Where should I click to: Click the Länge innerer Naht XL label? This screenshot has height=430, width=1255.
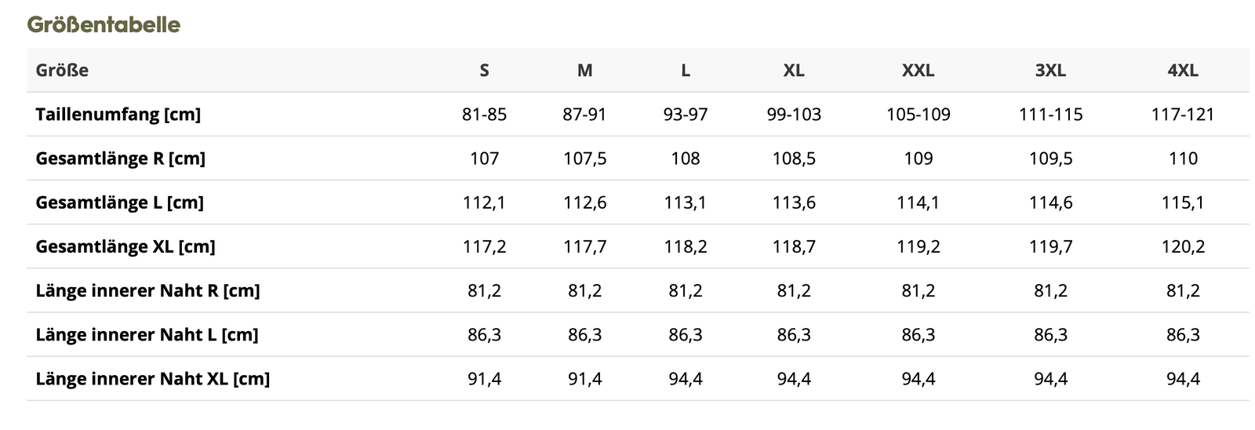pyautogui.click(x=152, y=378)
